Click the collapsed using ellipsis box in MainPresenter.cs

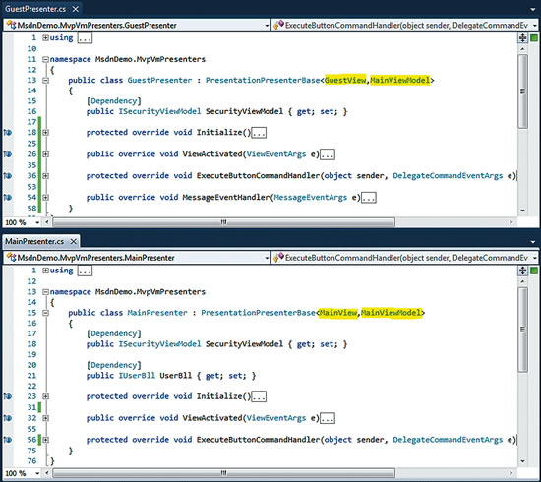click(x=85, y=271)
